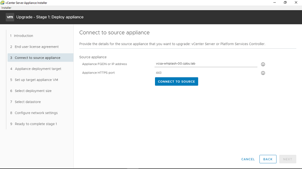Open the Installer menu
302x169 pixels.
point(6,8)
